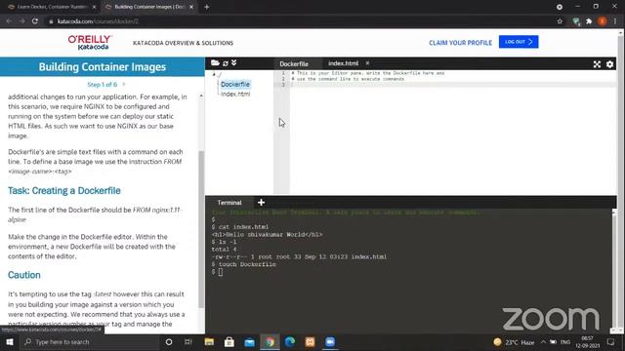Open Cortana circle icon on taskbar

coord(169,342)
